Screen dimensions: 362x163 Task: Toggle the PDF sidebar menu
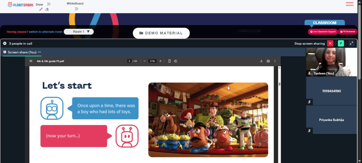tap(31, 61)
